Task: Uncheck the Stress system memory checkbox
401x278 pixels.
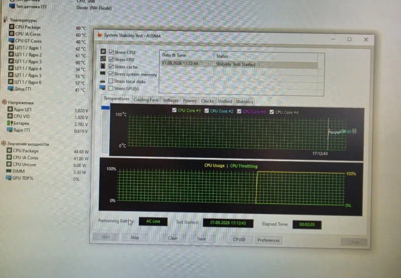Action: [x=111, y=74]
